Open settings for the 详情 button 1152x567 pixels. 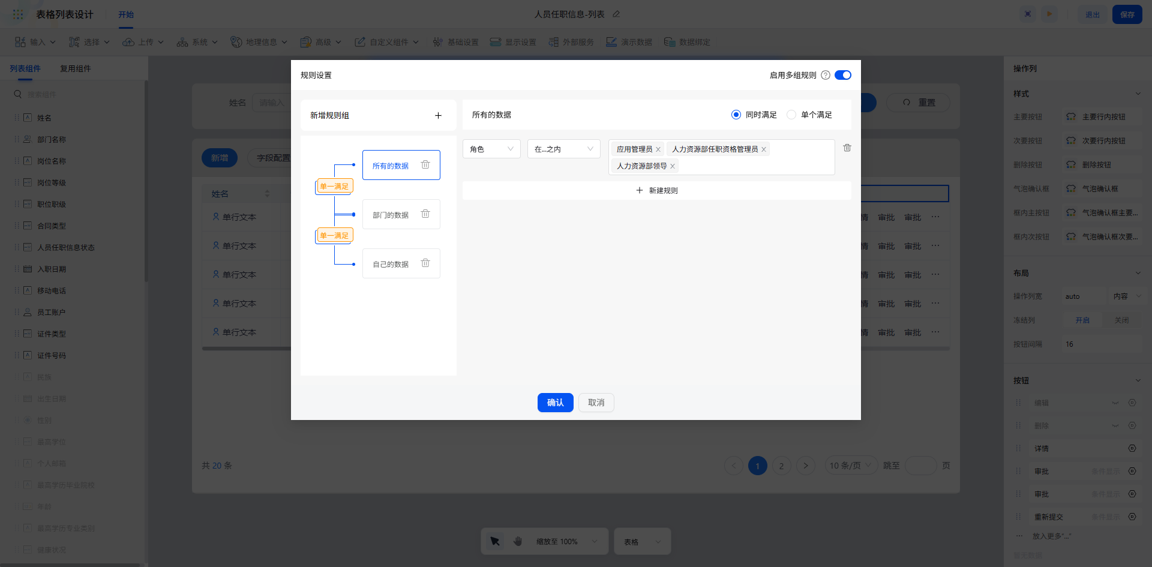[x=1132, y=448]
